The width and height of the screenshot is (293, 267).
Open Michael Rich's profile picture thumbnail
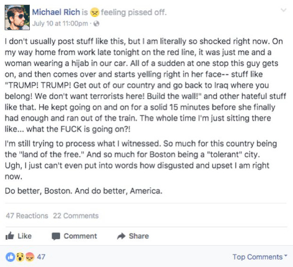(x=17, y=17)
